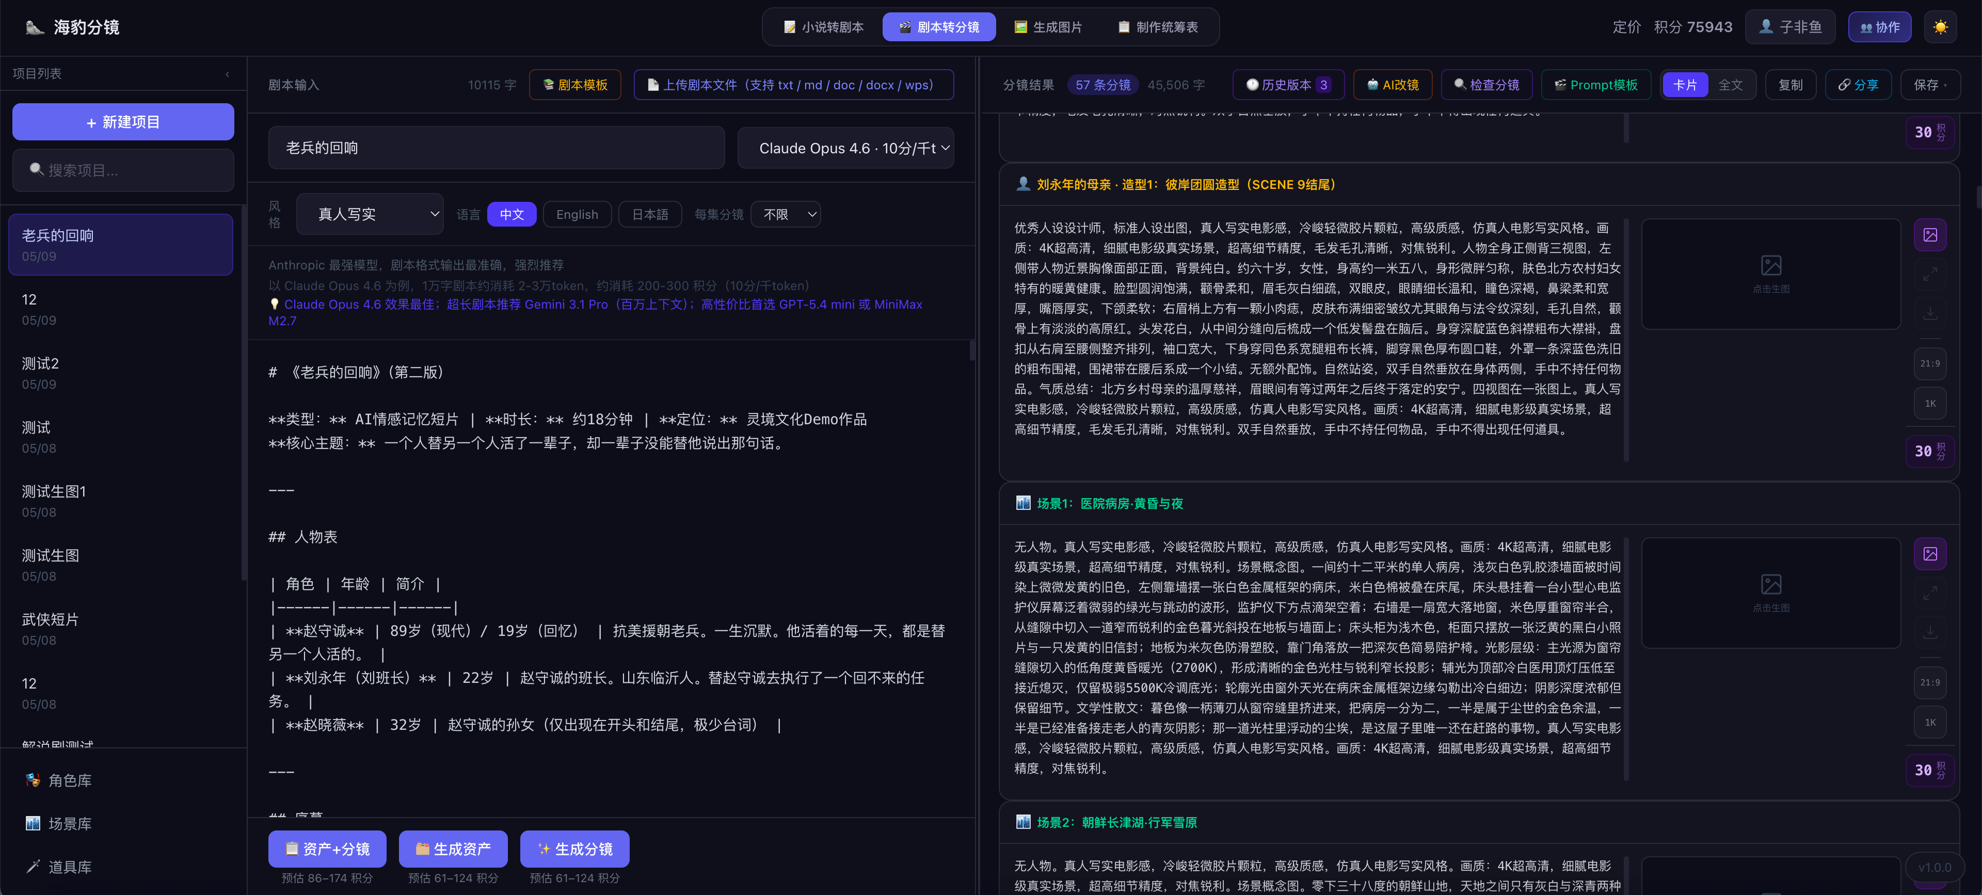Click the v1.0.0 version badge
The width and height of the screenshot is (1982, 895).
tap(1933, 867)
